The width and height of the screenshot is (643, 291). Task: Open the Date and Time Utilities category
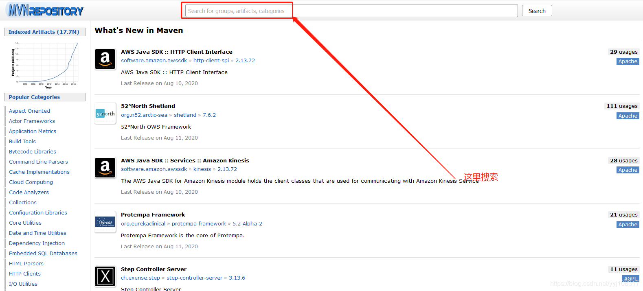[x=37, y=233]
